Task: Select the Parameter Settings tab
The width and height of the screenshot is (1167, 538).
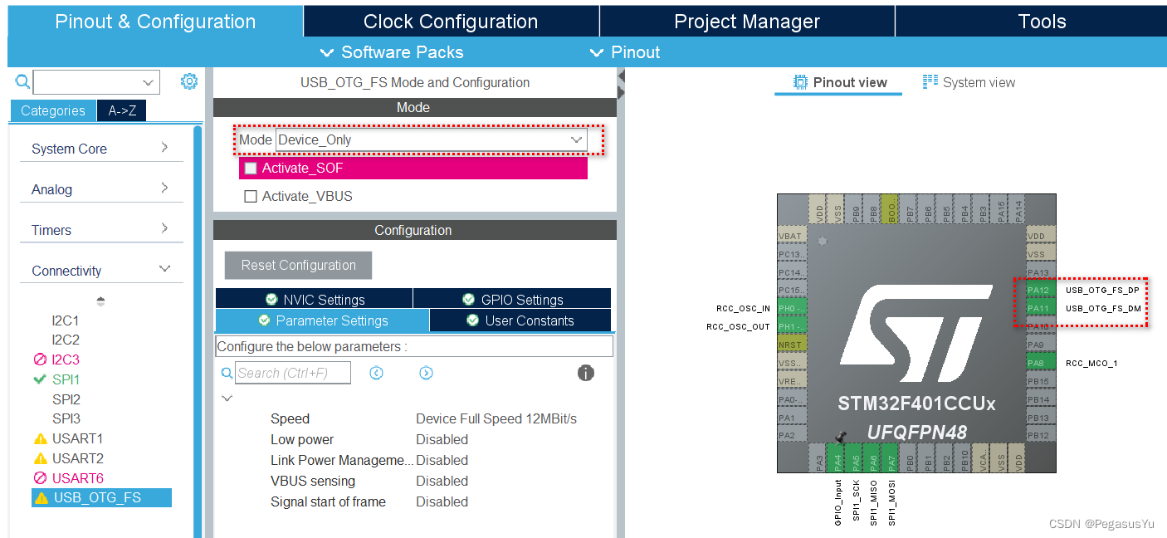Action: [322, 320]
